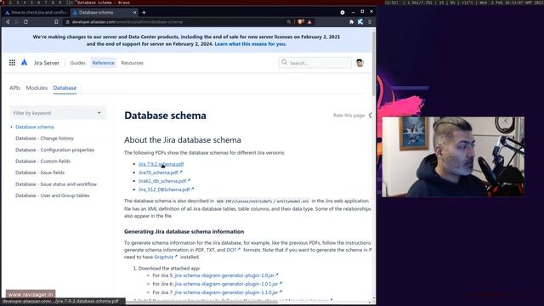Viewport: 544px width, 306px height.
Task: Switch to the APIs tab
Action: pos(14,88)
